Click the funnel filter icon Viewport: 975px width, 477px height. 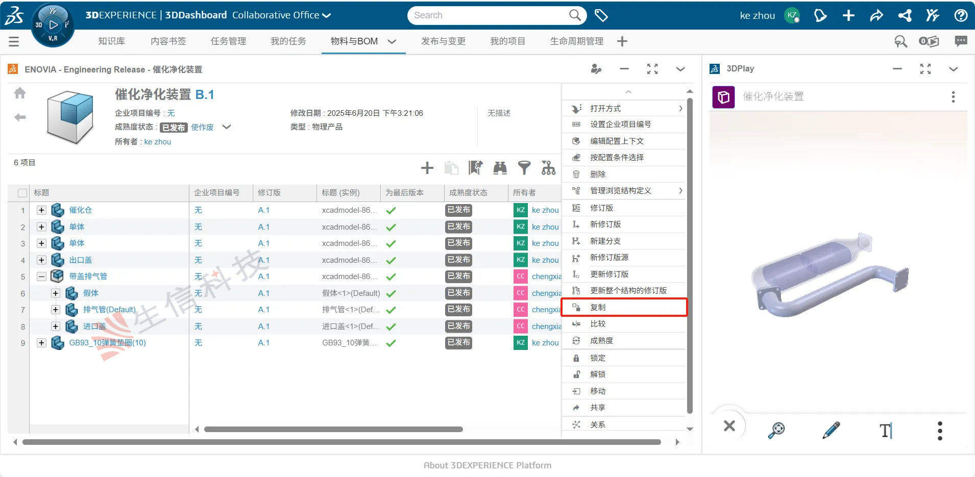(524, 167)
